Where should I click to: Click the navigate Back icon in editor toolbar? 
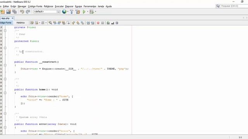pyautogui.click(x=36, y=23)
